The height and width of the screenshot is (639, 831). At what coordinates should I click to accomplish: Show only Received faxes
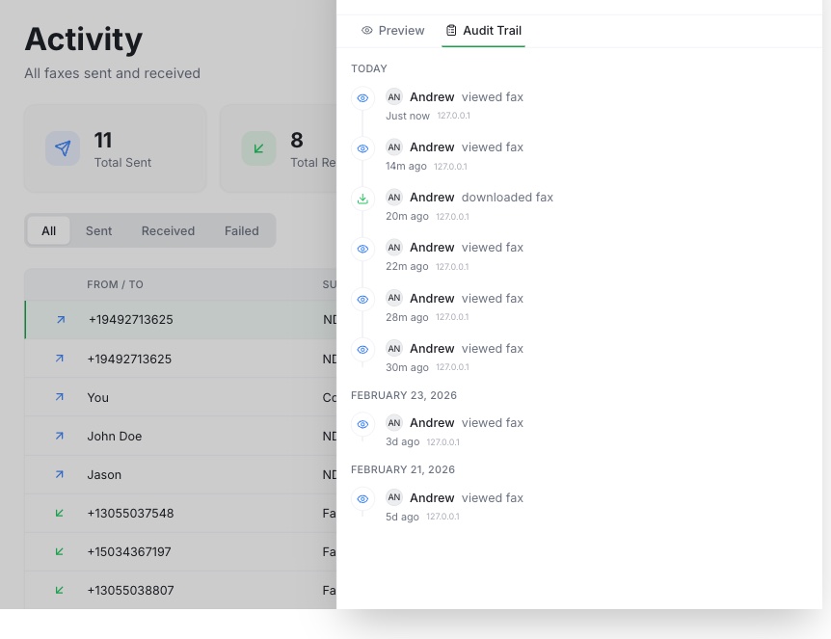coord(168,230)
